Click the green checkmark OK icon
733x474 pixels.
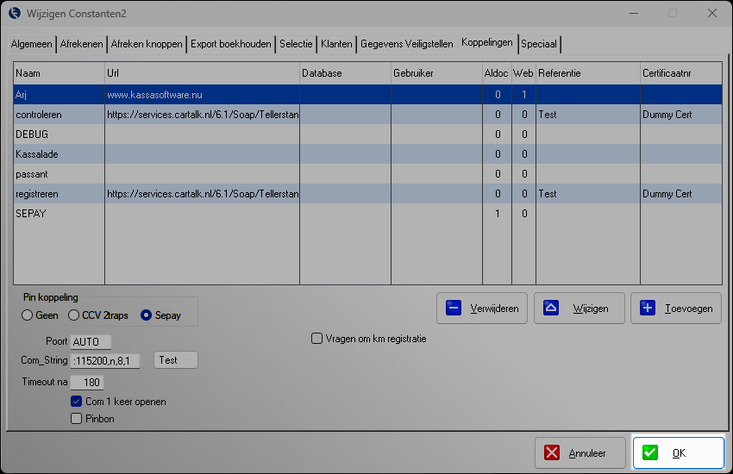(650, 453)
